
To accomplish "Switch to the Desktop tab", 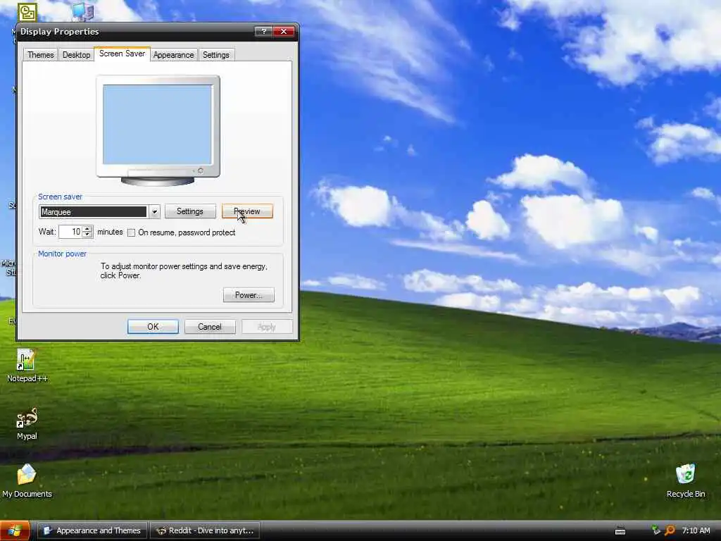I will [76, 55].
